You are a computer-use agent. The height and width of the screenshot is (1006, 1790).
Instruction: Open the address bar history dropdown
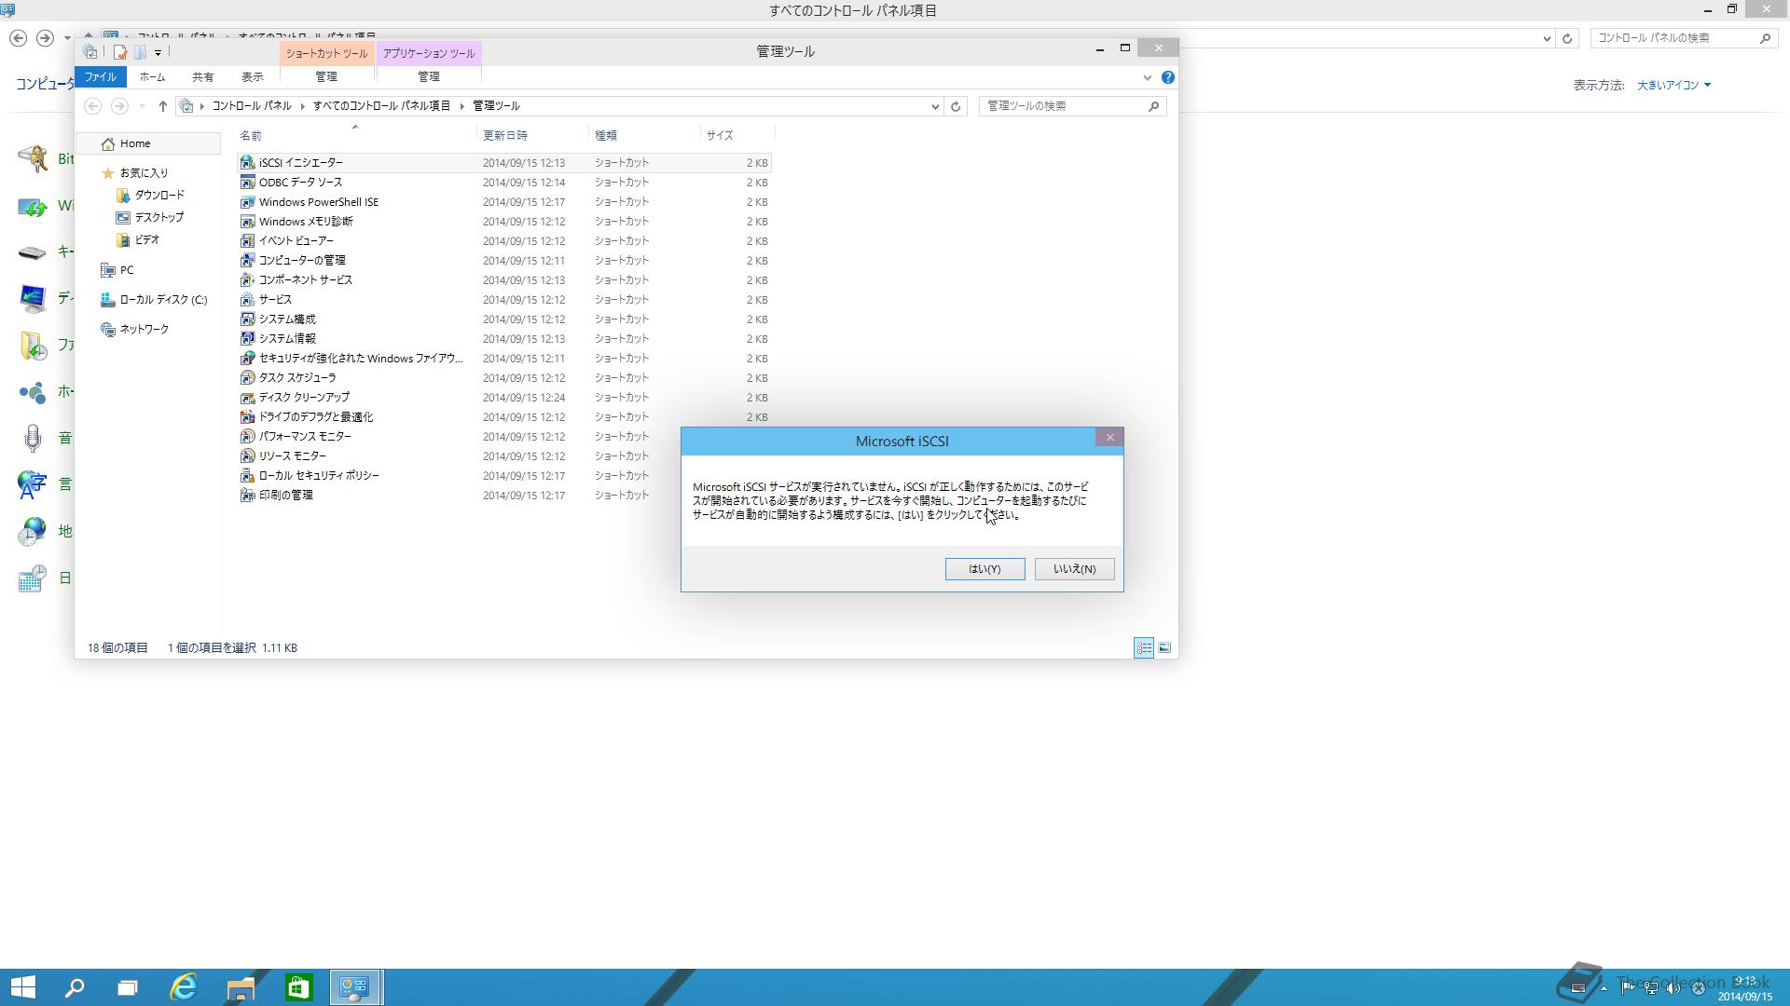[935, 106]
